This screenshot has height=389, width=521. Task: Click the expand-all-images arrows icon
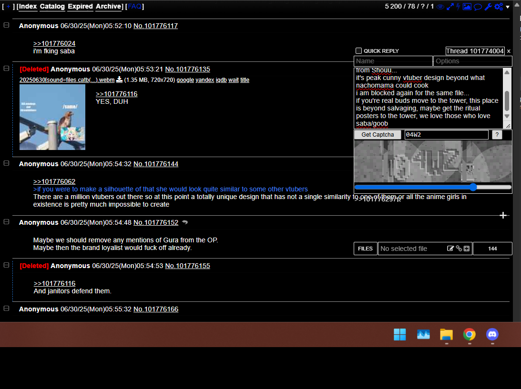pyautogui.click(x=450, y=7)
